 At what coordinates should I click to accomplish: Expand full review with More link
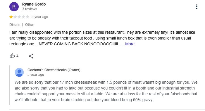click(130, 44)
